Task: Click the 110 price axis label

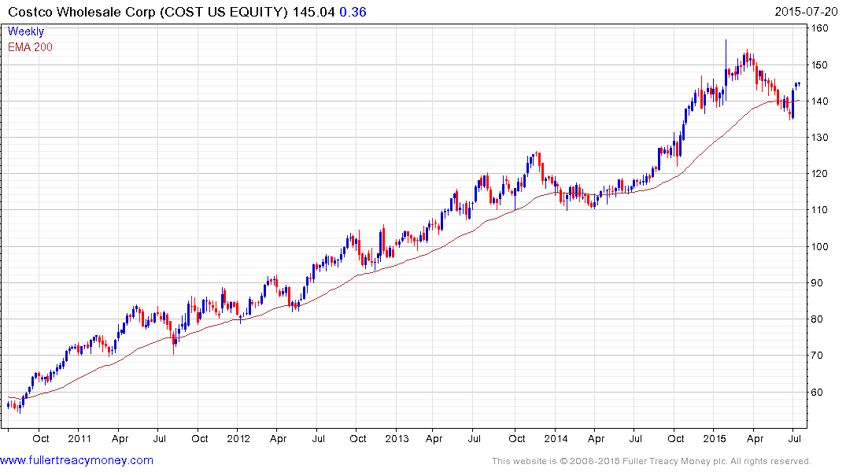Action: (x=819, y=210)
